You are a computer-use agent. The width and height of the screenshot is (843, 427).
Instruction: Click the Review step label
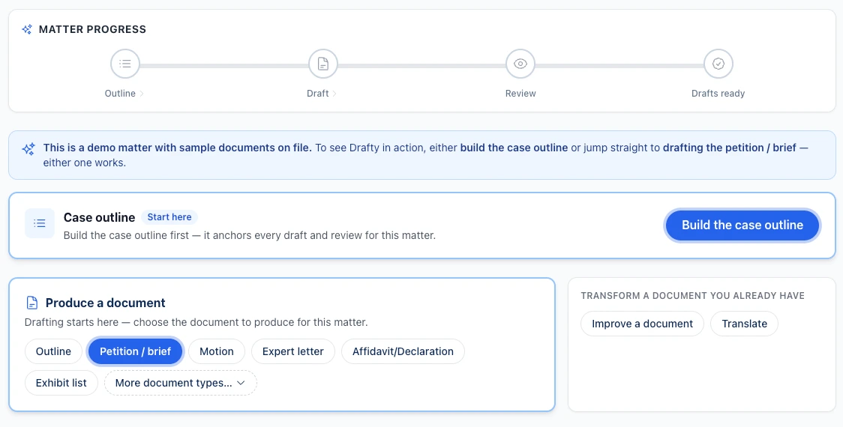pos(520,94)
